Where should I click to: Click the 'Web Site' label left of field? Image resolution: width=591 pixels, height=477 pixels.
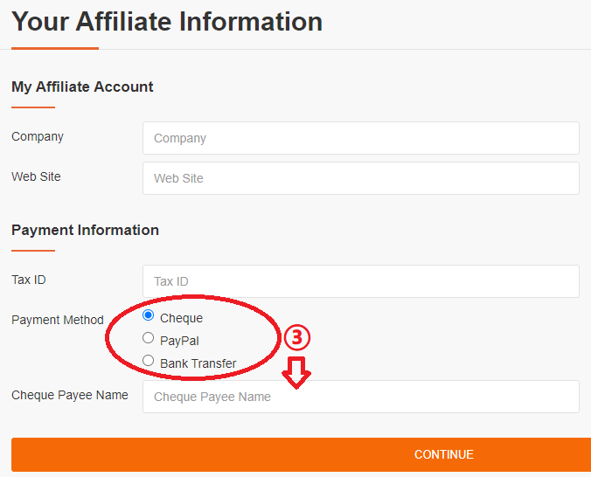pyautogui.click(x=36, y=176)
